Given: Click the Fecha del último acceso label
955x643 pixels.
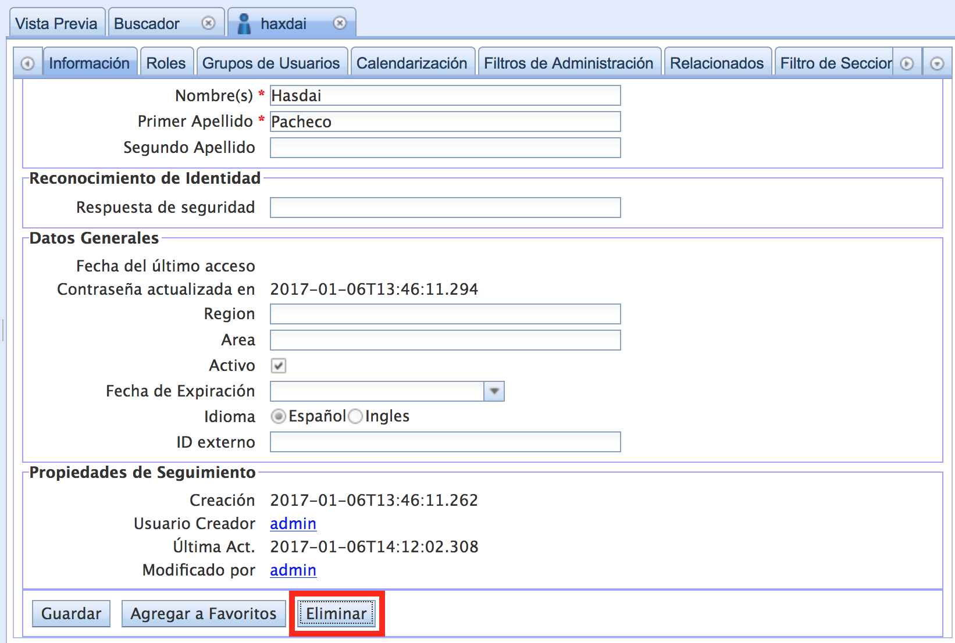Looking at the screenshot, I should pyautogui.click(x=166, y=266).
